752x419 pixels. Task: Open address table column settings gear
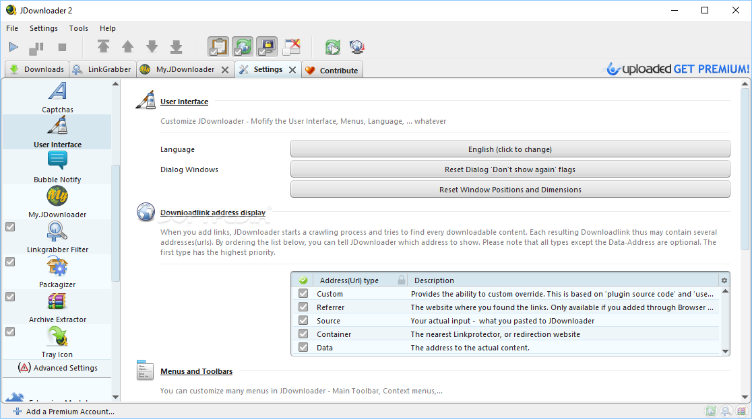pyautogui.click(x=724, y=280)
